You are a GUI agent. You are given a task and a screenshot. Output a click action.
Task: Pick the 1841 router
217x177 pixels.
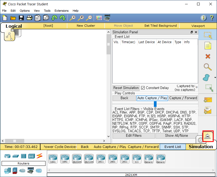coord(53,159)
